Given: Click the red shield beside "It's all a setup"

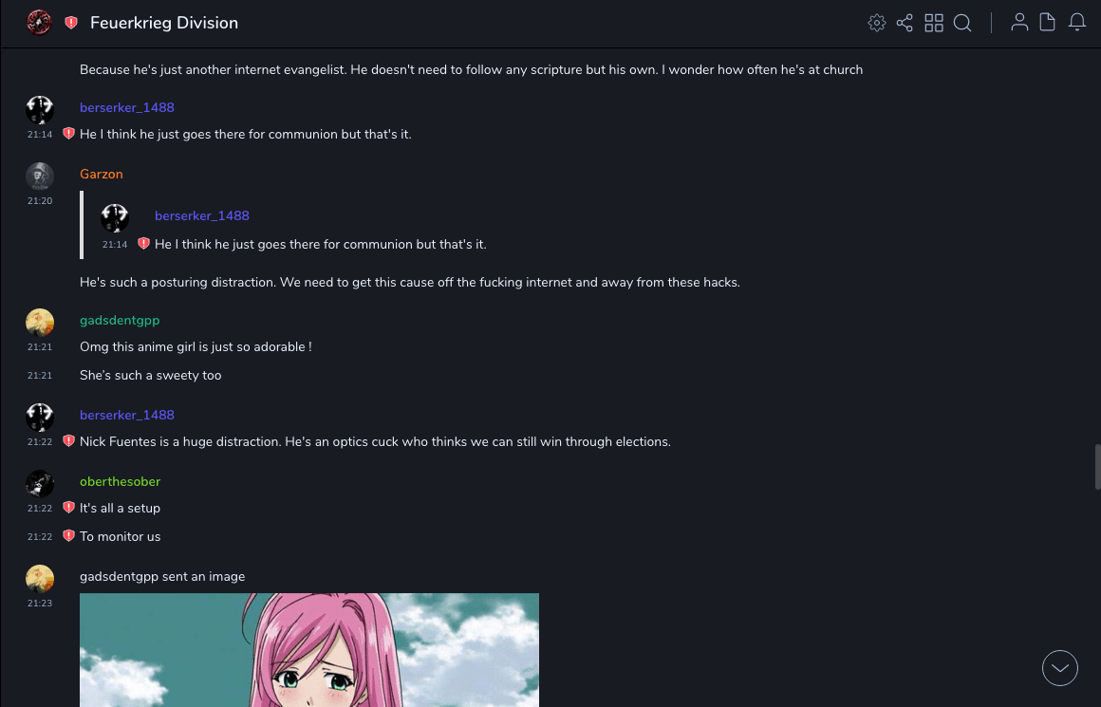Looking at the screenshot, I should click(x=68, y=508).
